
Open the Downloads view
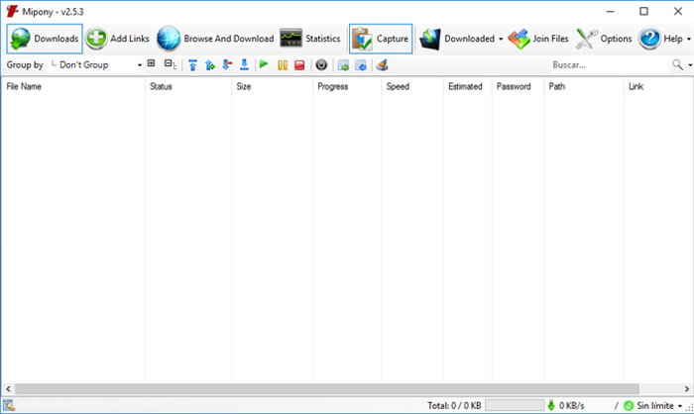[x=45, y=39]
